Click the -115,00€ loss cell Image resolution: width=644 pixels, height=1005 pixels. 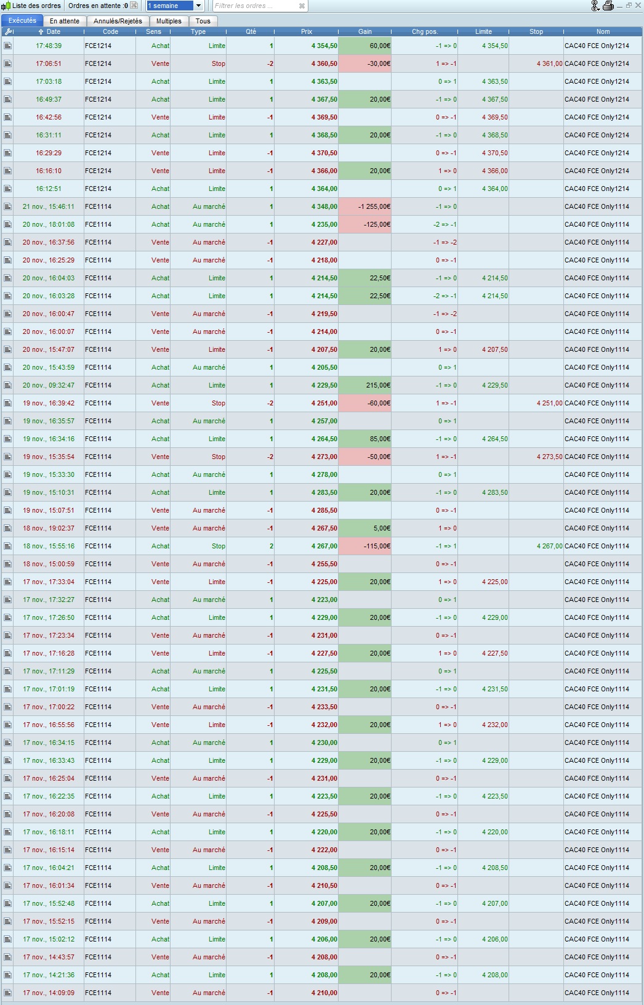click(365, 546)
